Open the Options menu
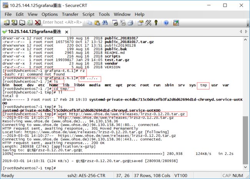Image resolution: width=250 pixels, height=179 pixels. pos(50,14)
